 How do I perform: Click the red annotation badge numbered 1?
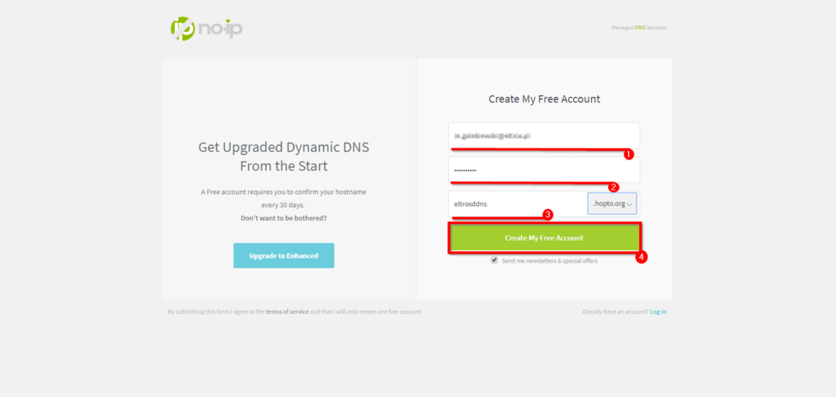pos(628,153)
